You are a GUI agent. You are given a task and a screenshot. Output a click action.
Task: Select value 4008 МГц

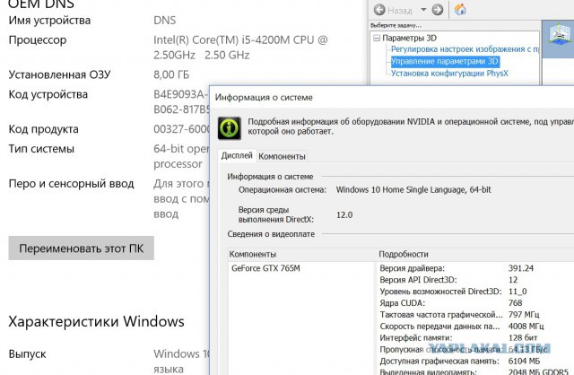click(x=526, y=327)
